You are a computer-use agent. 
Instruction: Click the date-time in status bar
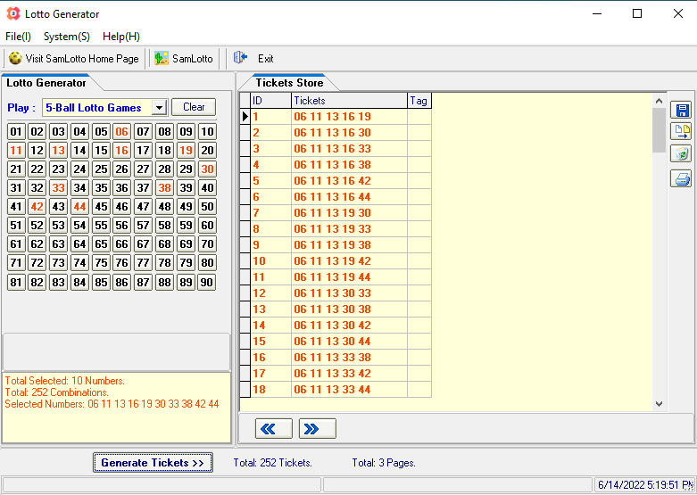click(x=644, y=484)
